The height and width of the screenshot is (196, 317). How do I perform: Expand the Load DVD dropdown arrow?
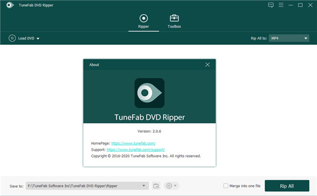click(38, 38)
